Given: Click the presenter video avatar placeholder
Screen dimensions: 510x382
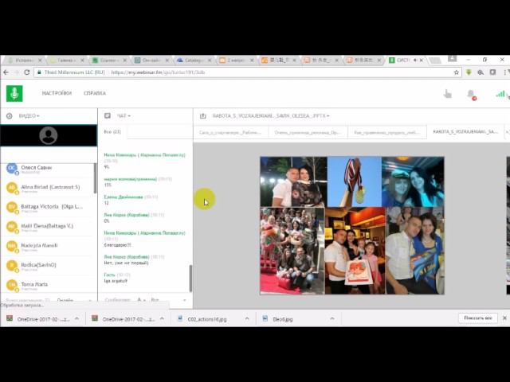Looking at the screenshot, I should [49, 135].
